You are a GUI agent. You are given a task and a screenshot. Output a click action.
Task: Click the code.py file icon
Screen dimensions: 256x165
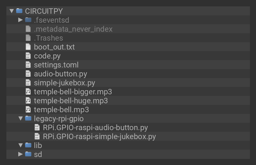[x=28, y=56]
